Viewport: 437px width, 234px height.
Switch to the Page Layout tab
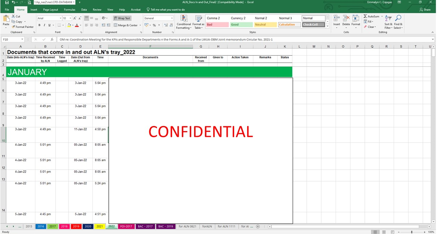(x=51, y=10)
